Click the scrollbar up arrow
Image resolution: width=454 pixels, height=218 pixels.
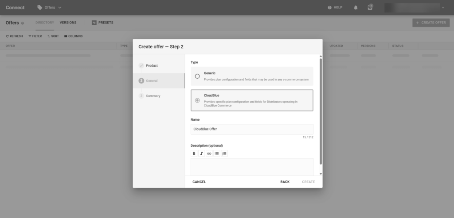(321, 56)
